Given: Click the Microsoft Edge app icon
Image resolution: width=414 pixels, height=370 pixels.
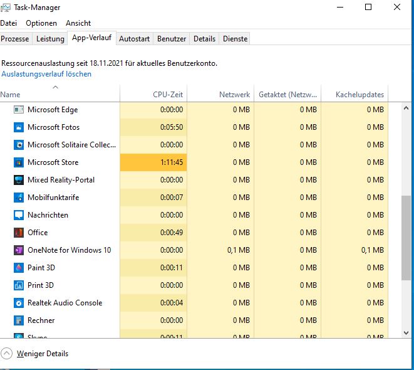Looking at the screenshot, I should coord(19,109).
